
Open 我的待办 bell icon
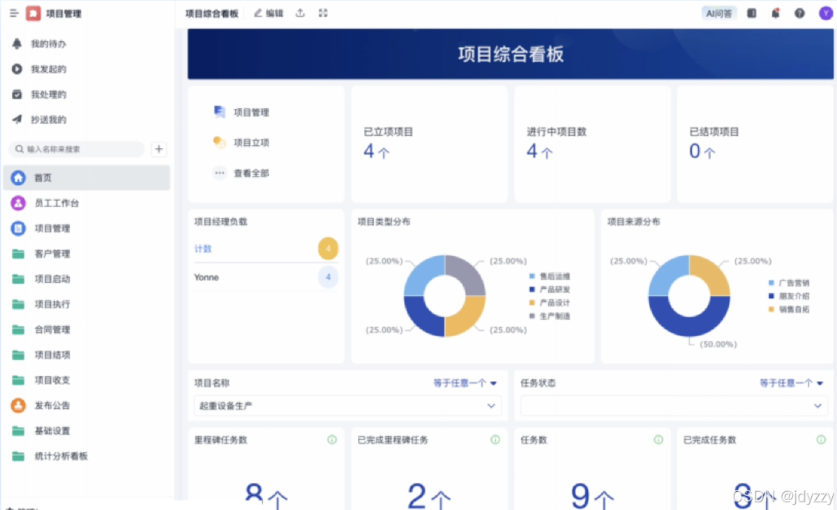tap(17, 44)
